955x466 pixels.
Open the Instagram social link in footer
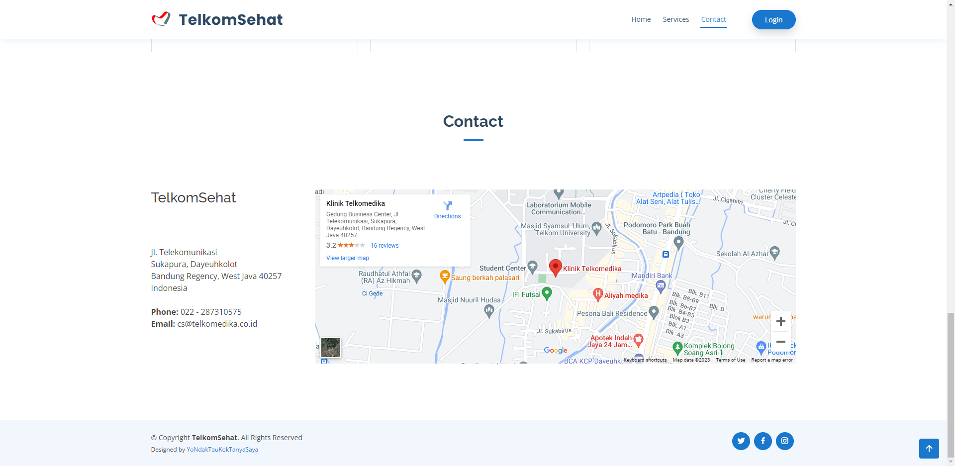coord(785,441)
